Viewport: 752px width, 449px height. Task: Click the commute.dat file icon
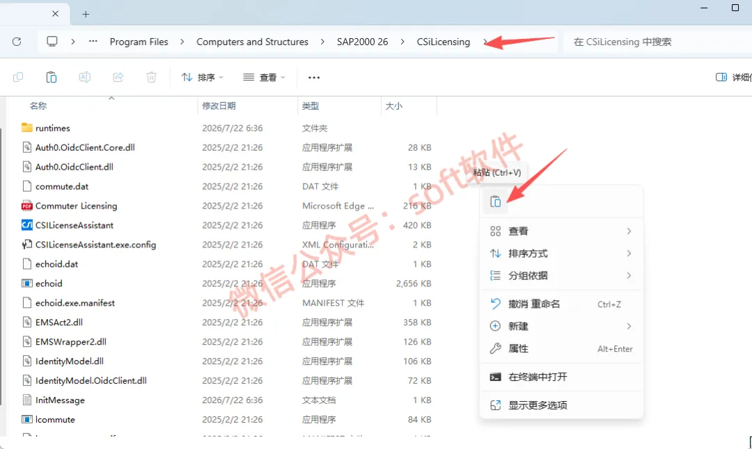click(x=27, y=186)
